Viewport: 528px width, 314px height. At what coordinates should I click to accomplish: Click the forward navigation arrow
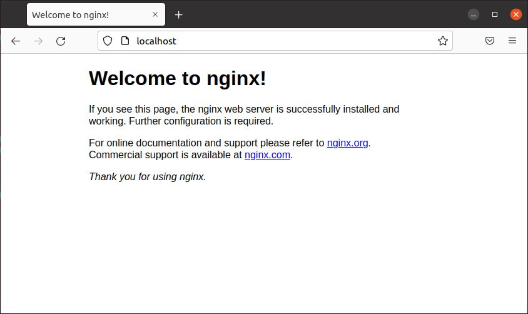tap(38, 41)
